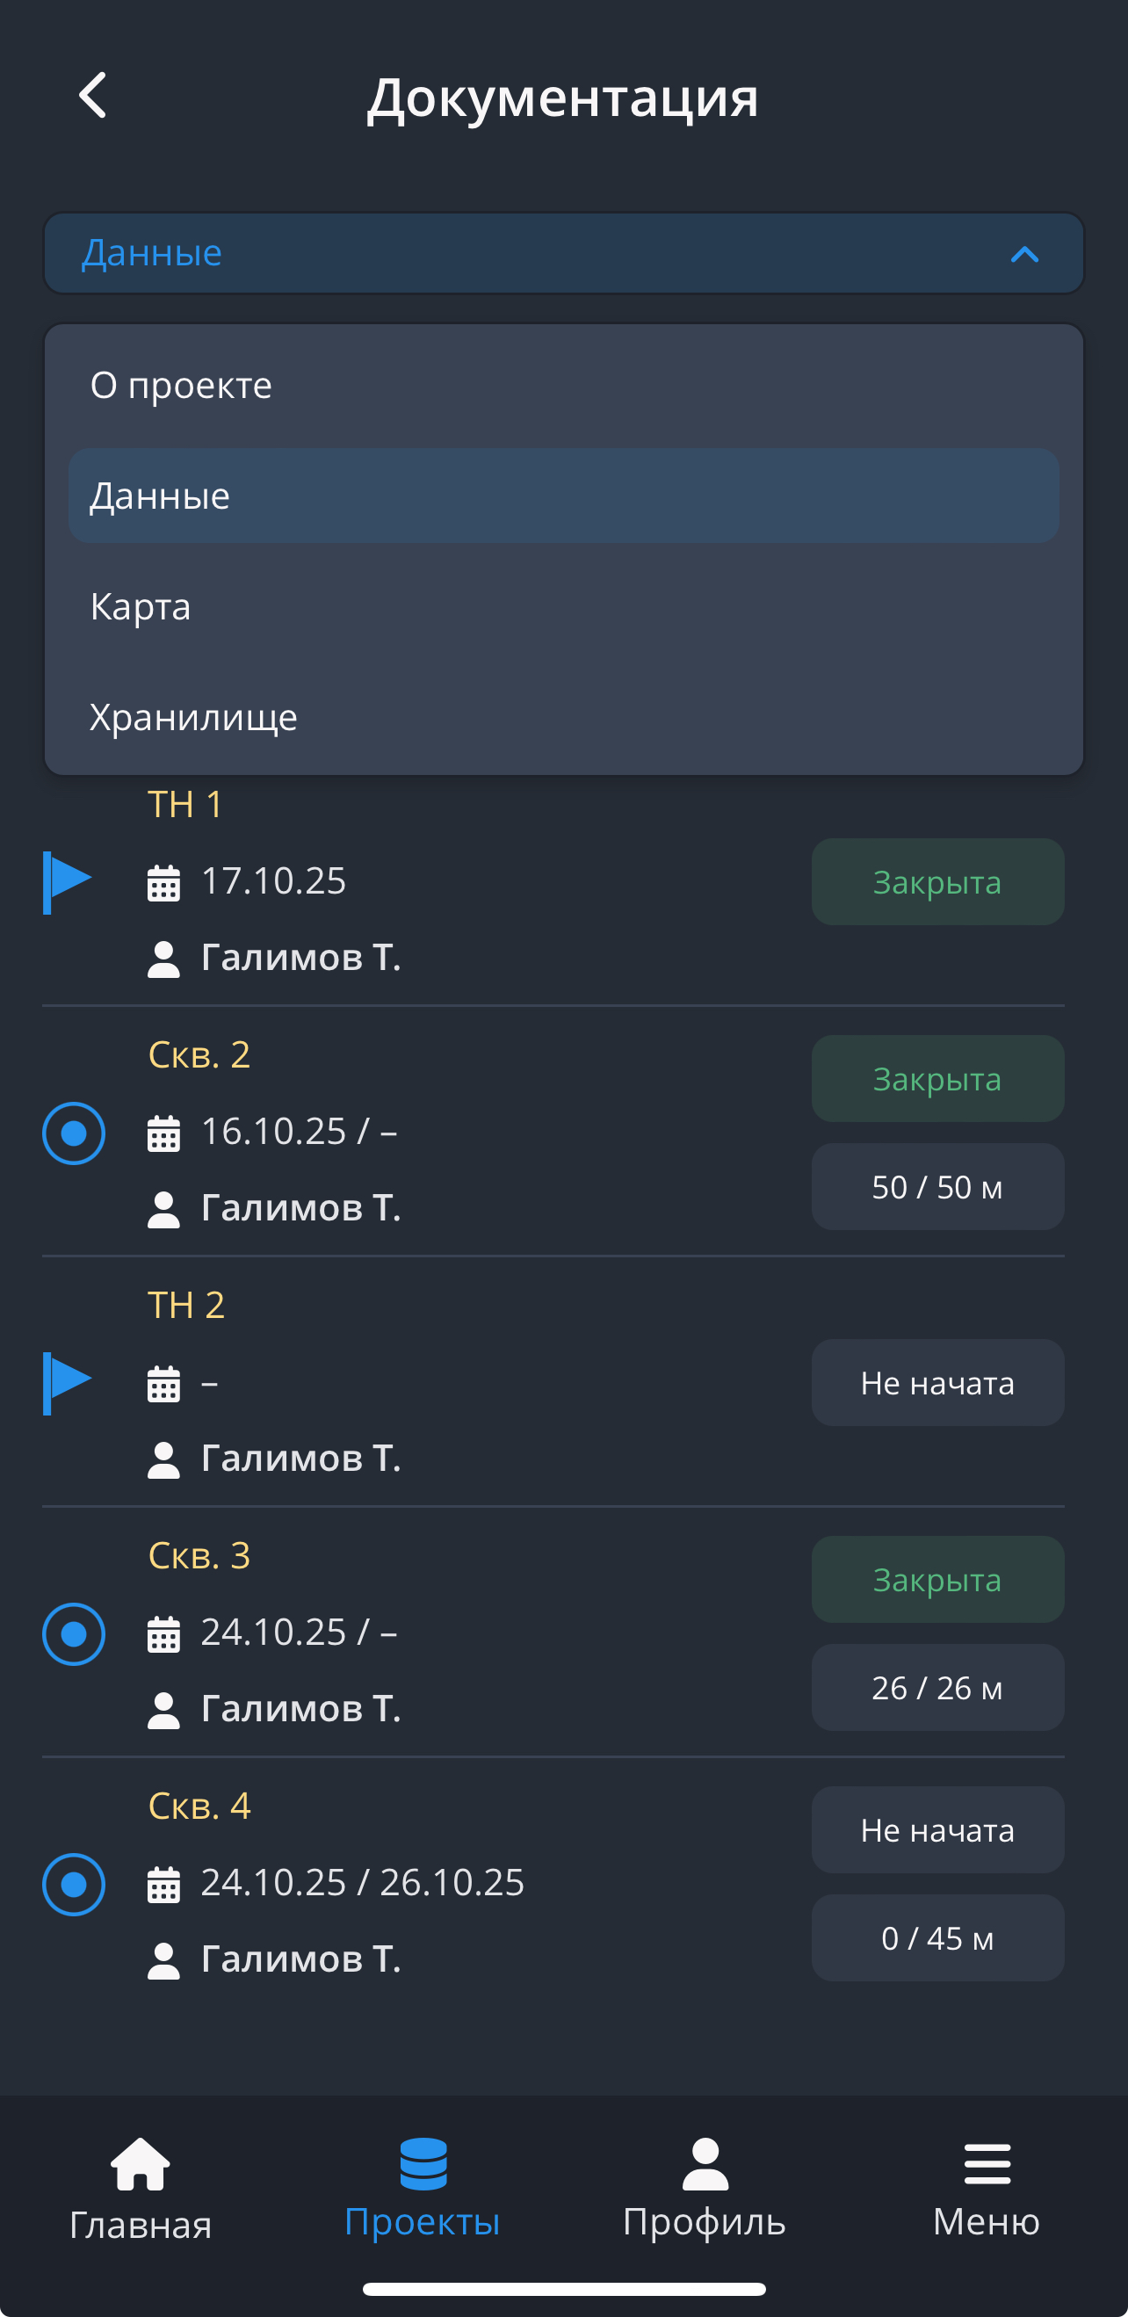Open the Меню hamburger tab
The width and height of the screenshot is (1128, 2317).
tap(987, 2190)
